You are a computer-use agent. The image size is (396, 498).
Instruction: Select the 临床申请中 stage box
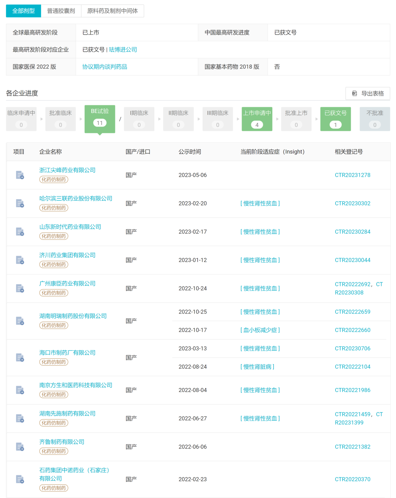pos(21,119)
